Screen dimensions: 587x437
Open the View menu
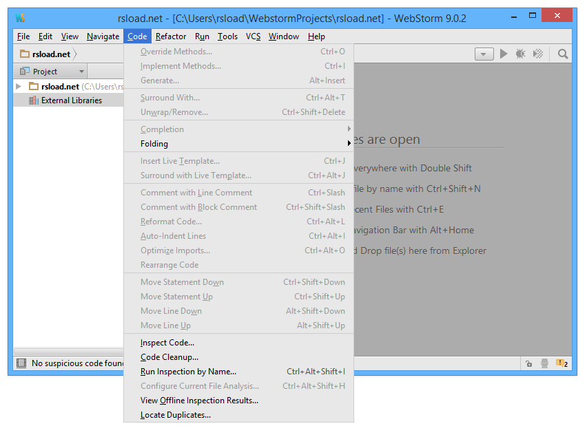[x=70, y=36]
